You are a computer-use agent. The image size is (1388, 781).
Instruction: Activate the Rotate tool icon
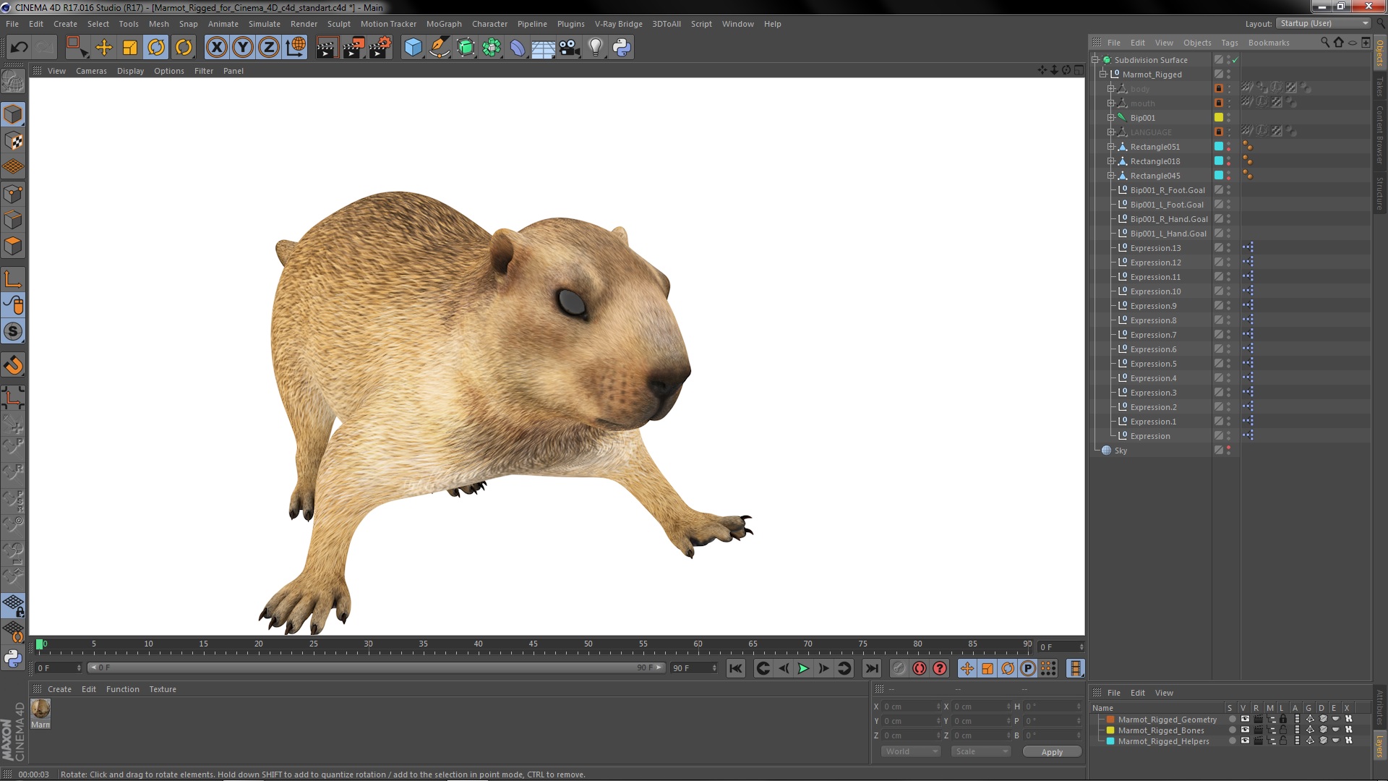pos(156,48)
